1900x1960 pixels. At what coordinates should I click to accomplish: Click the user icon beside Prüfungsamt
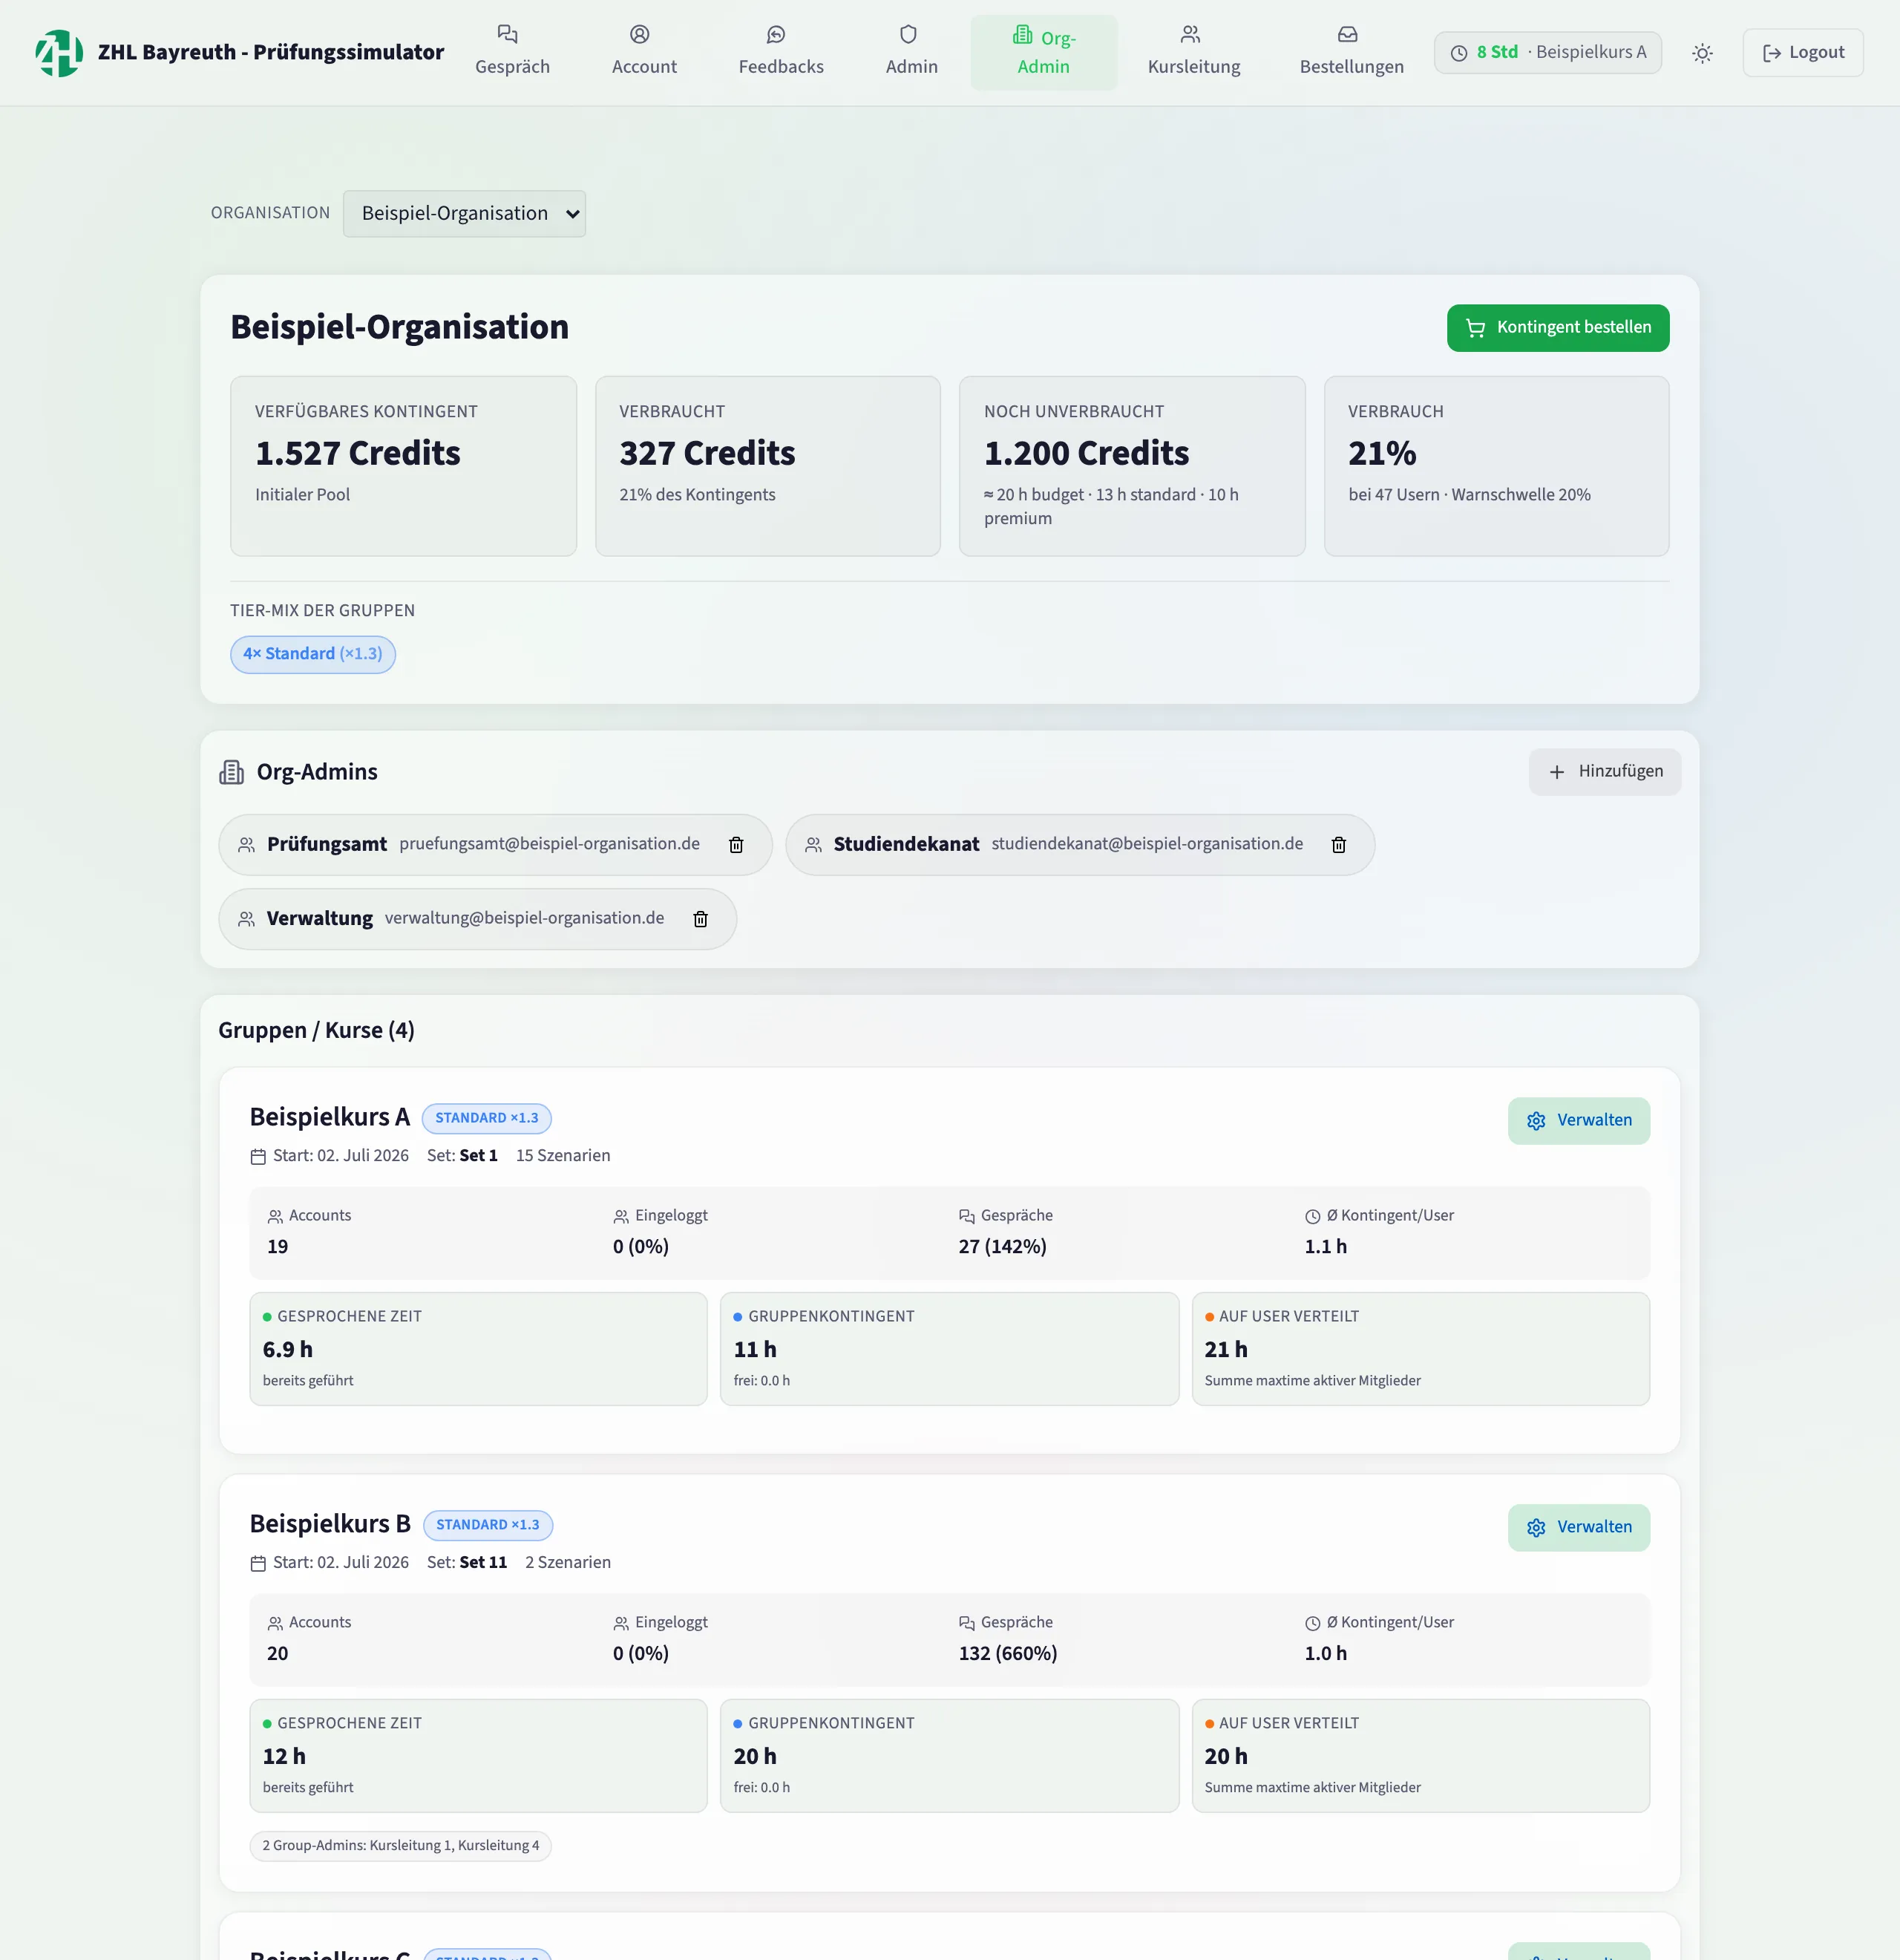[247, 845]
